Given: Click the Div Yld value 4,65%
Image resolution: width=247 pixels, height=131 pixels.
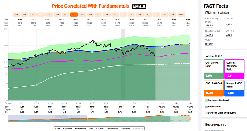Looking at the screenshot, I should (229, 25).
